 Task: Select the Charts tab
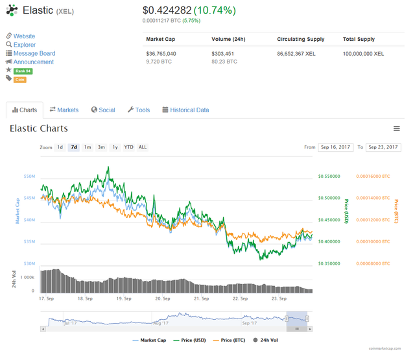[25, 110]
